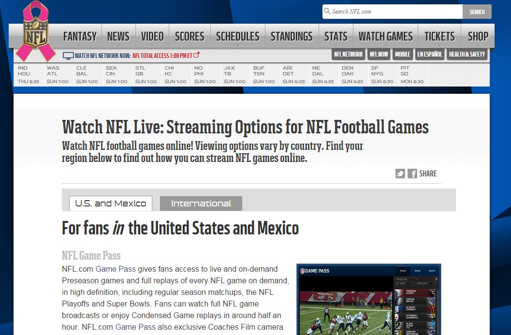Screen dimensions: 511x335
Task: Select the JAX vs TB game
Action: 234,74
